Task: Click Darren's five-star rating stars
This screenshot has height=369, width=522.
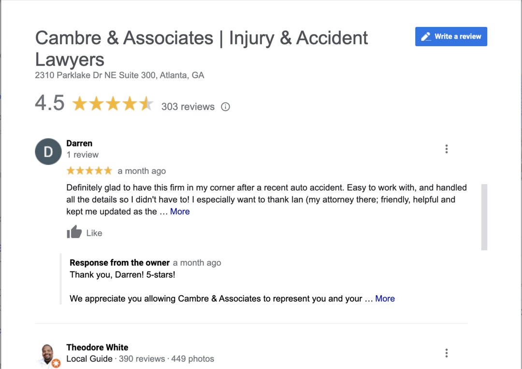Action: pos(89,171)
